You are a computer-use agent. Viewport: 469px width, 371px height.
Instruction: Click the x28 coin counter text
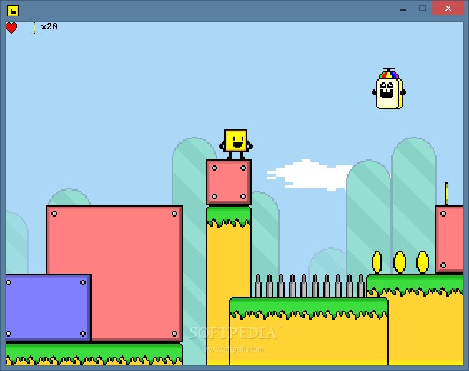49,26
